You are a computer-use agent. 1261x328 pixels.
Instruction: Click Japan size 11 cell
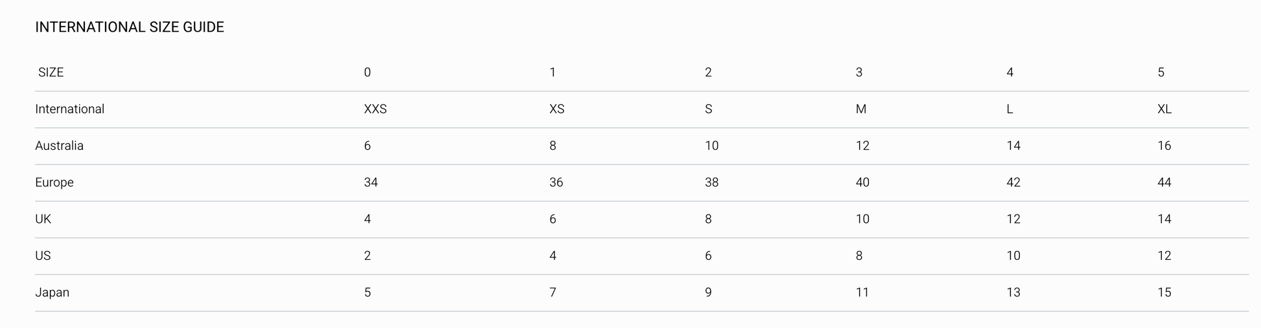862,292
